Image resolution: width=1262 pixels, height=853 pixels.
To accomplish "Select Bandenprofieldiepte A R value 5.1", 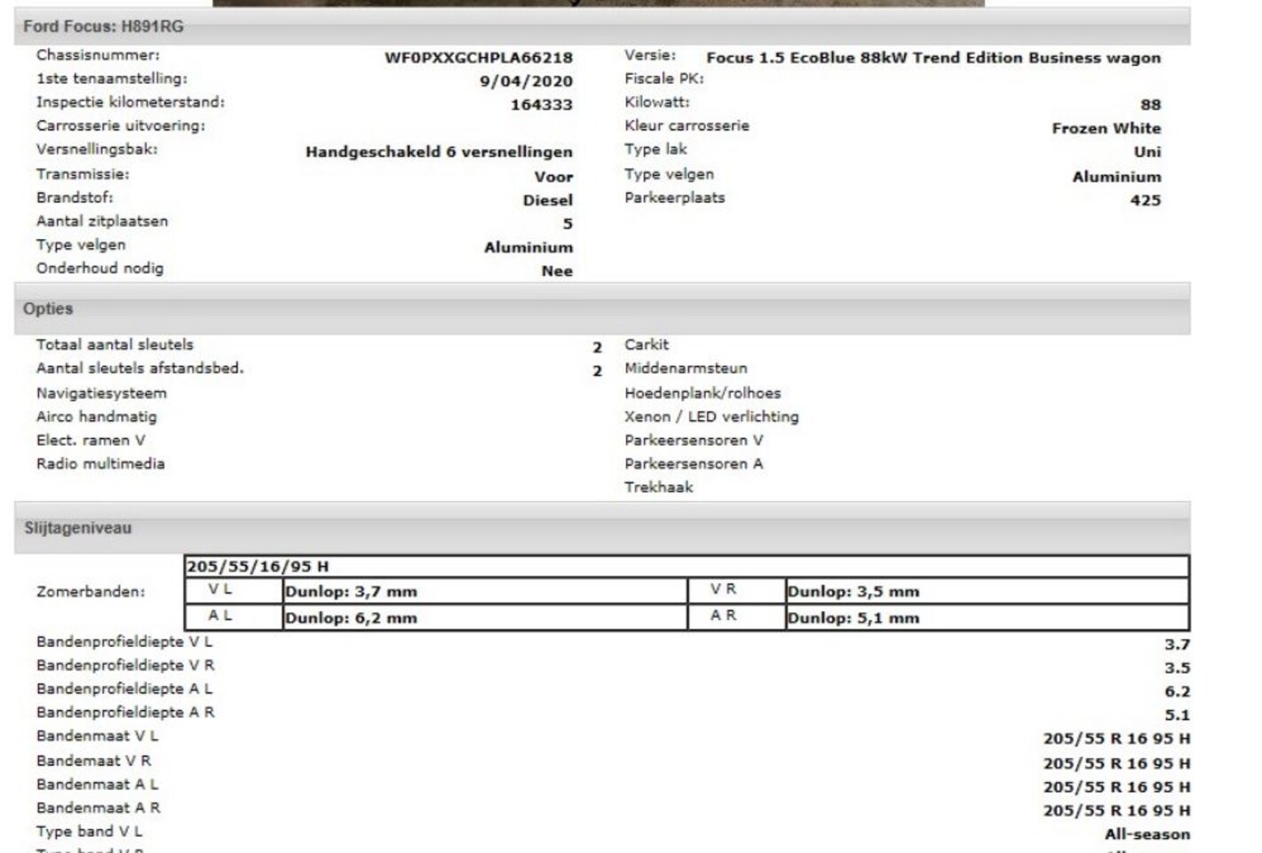I will 1177,715.
